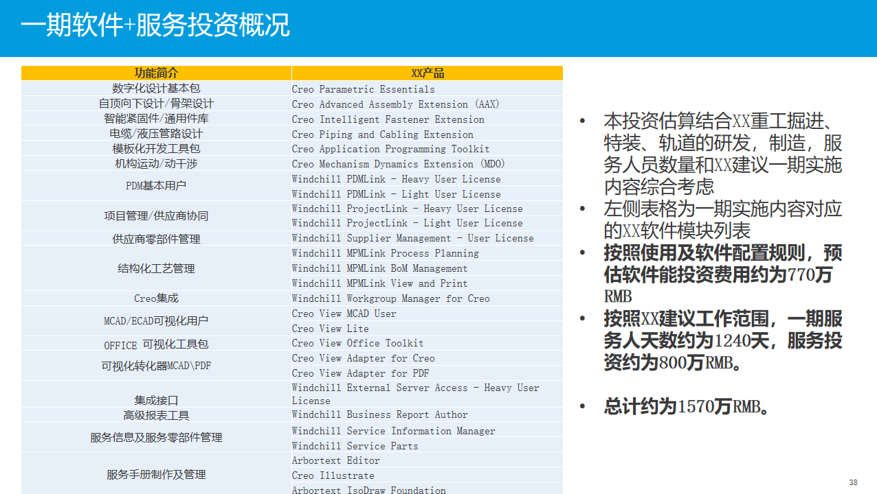Select Creo Piping and Cabling Extension cell
The height and width of the screenshot is (494, 877).
pos(427,134)
